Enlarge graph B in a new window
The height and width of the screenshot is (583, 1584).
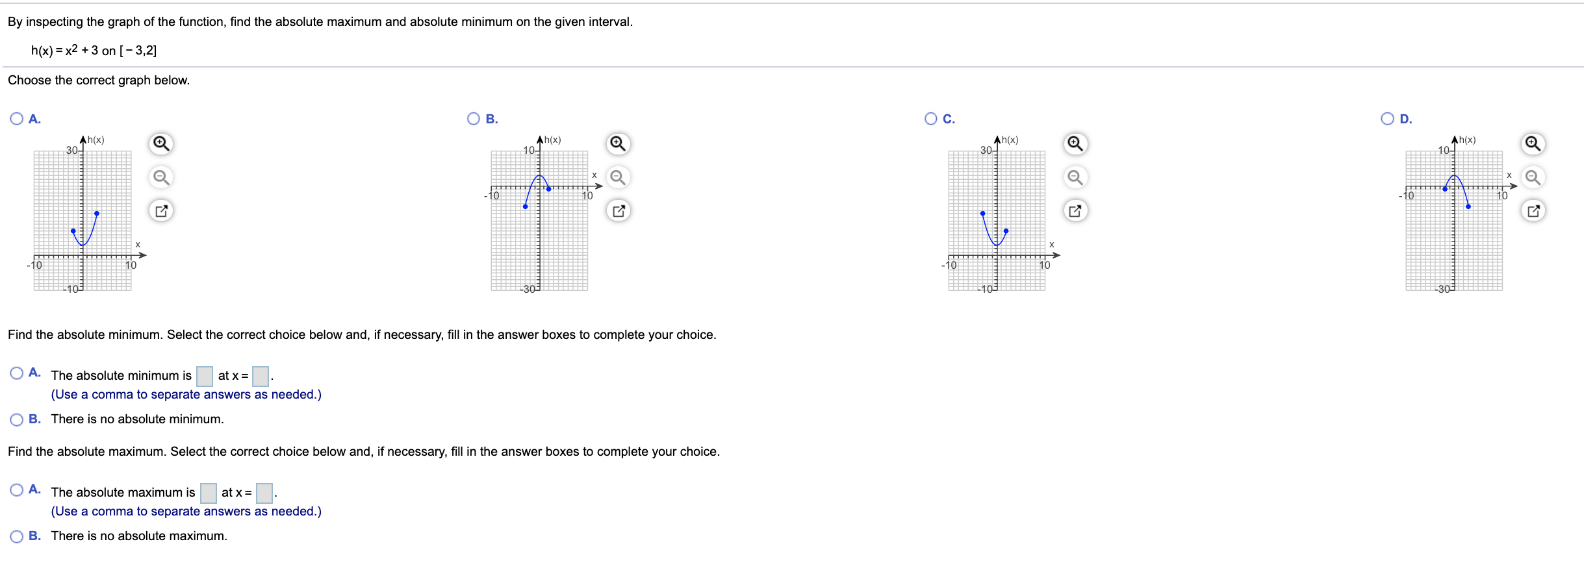[619, 211]
